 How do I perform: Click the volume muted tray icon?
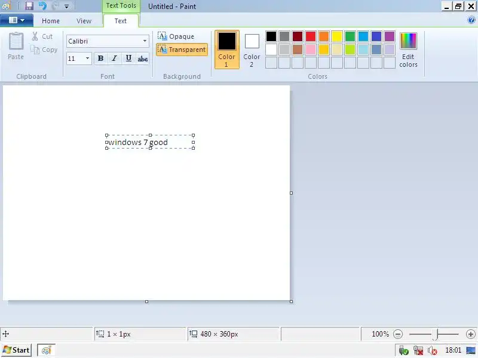(432, 350)
